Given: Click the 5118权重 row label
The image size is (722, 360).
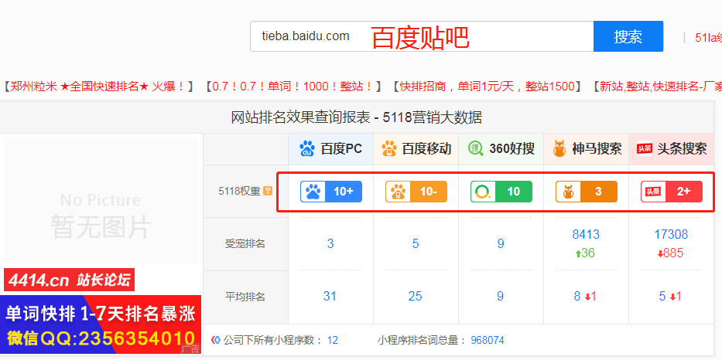Looking at the screenshot, I should click(x=239, y=192).
